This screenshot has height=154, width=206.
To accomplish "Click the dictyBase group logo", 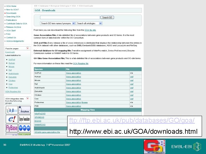I will tap(25, 110).
